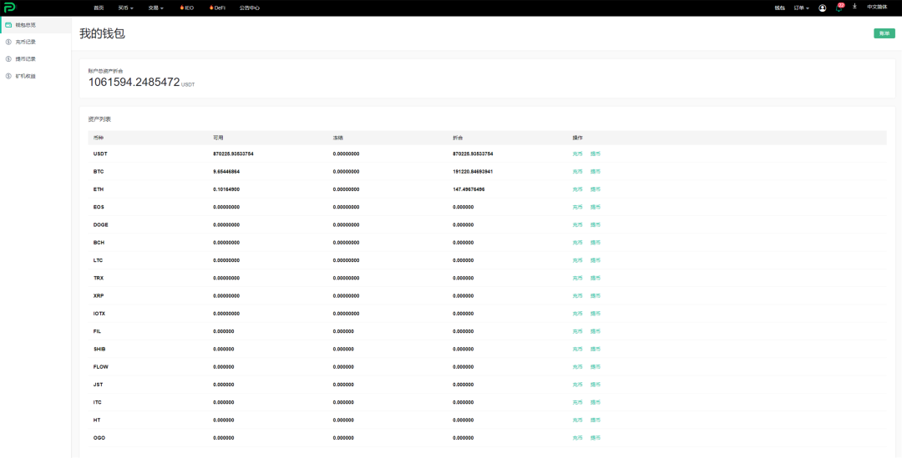Click 提币 in the ITC row
The height and width of the screenshot is (458, 902).
click(595, 402)
